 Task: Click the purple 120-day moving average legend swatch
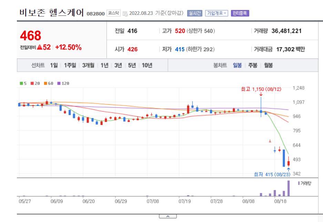tap(59, 83)
